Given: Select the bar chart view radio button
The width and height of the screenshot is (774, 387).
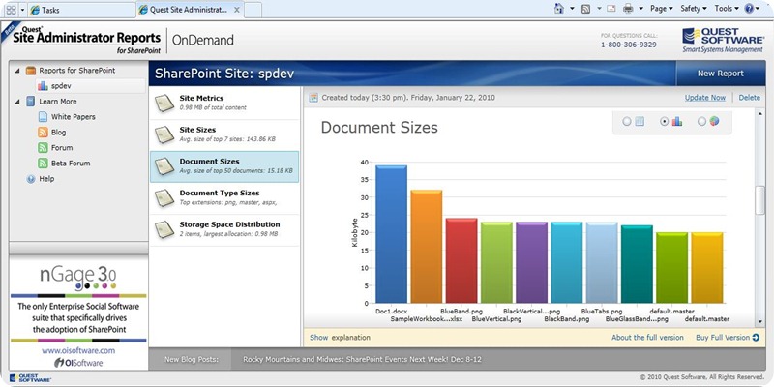Looking at the screenshot, I should click(664, 122).
